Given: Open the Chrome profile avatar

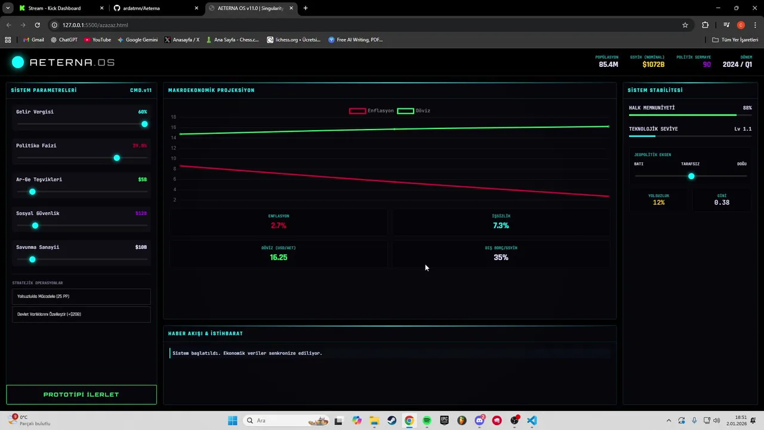Looking at the screenshot, I should (741, 25).
